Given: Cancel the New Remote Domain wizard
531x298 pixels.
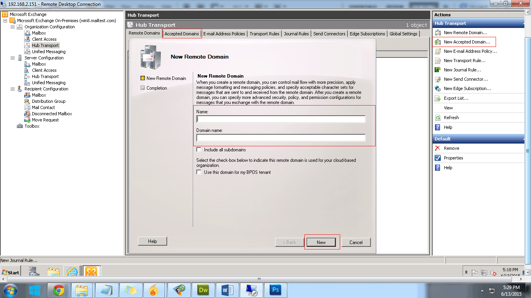Looking at the screenshot, I should (356, 242).
